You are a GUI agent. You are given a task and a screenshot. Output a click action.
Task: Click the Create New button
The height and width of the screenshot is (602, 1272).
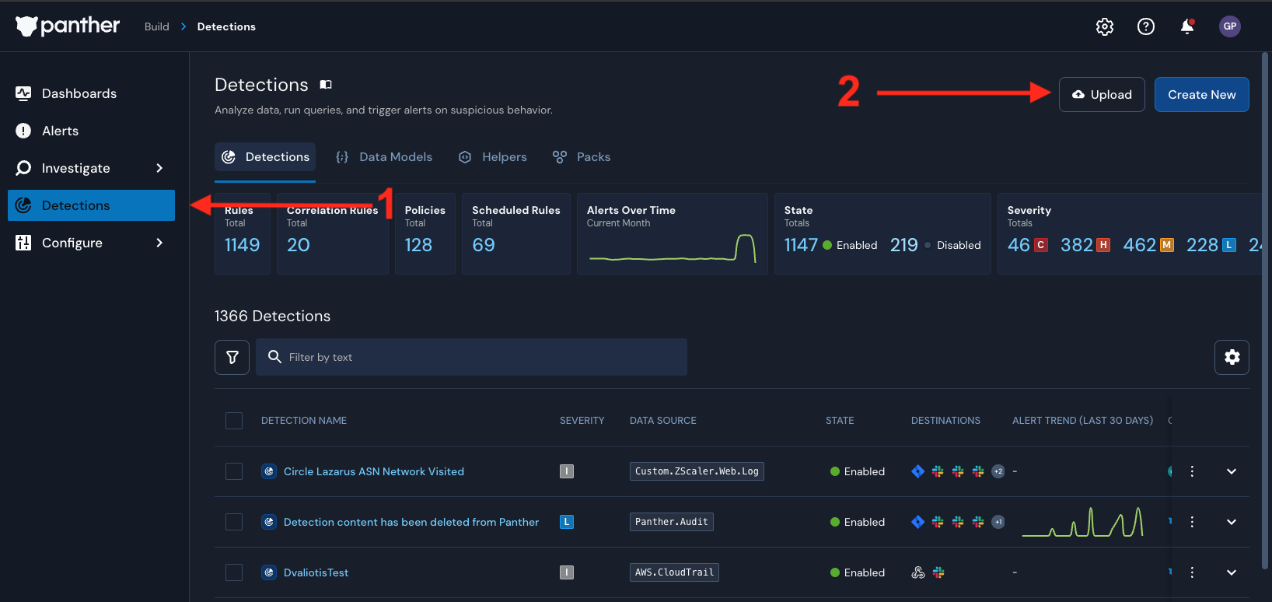1201,95
